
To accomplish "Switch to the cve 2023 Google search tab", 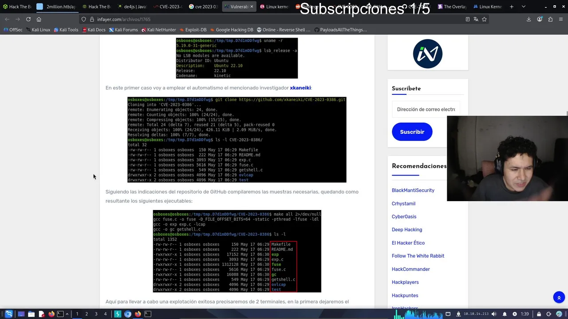I will click(x=203, y=7).
